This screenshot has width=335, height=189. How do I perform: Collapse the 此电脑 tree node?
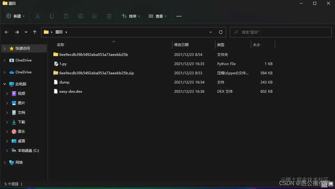click(5, 84)
